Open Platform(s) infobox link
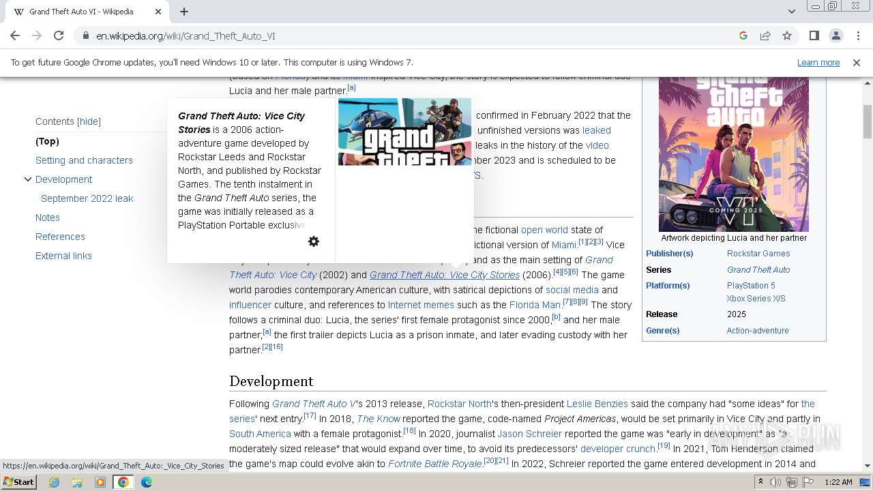Screen dimensions: 873x491 click(x=668, y=286)
